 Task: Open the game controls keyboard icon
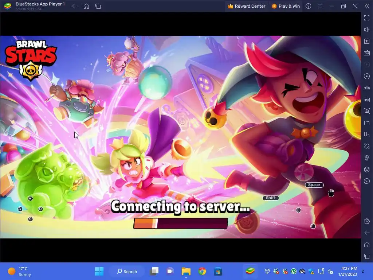click(x=366, y=53)
